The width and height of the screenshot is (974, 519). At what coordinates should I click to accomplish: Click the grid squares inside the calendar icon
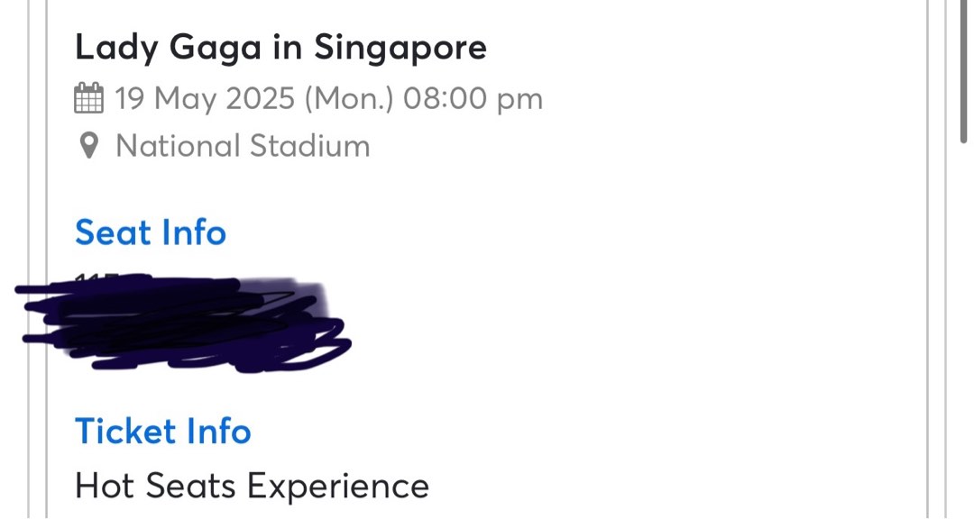[88, 103]
